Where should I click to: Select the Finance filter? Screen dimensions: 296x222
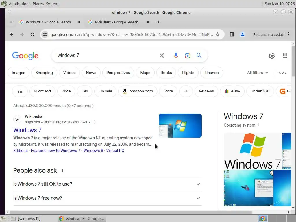(x=212, y=73)
